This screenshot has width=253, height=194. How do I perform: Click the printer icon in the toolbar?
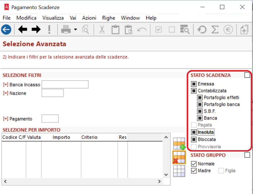[66, 30]
